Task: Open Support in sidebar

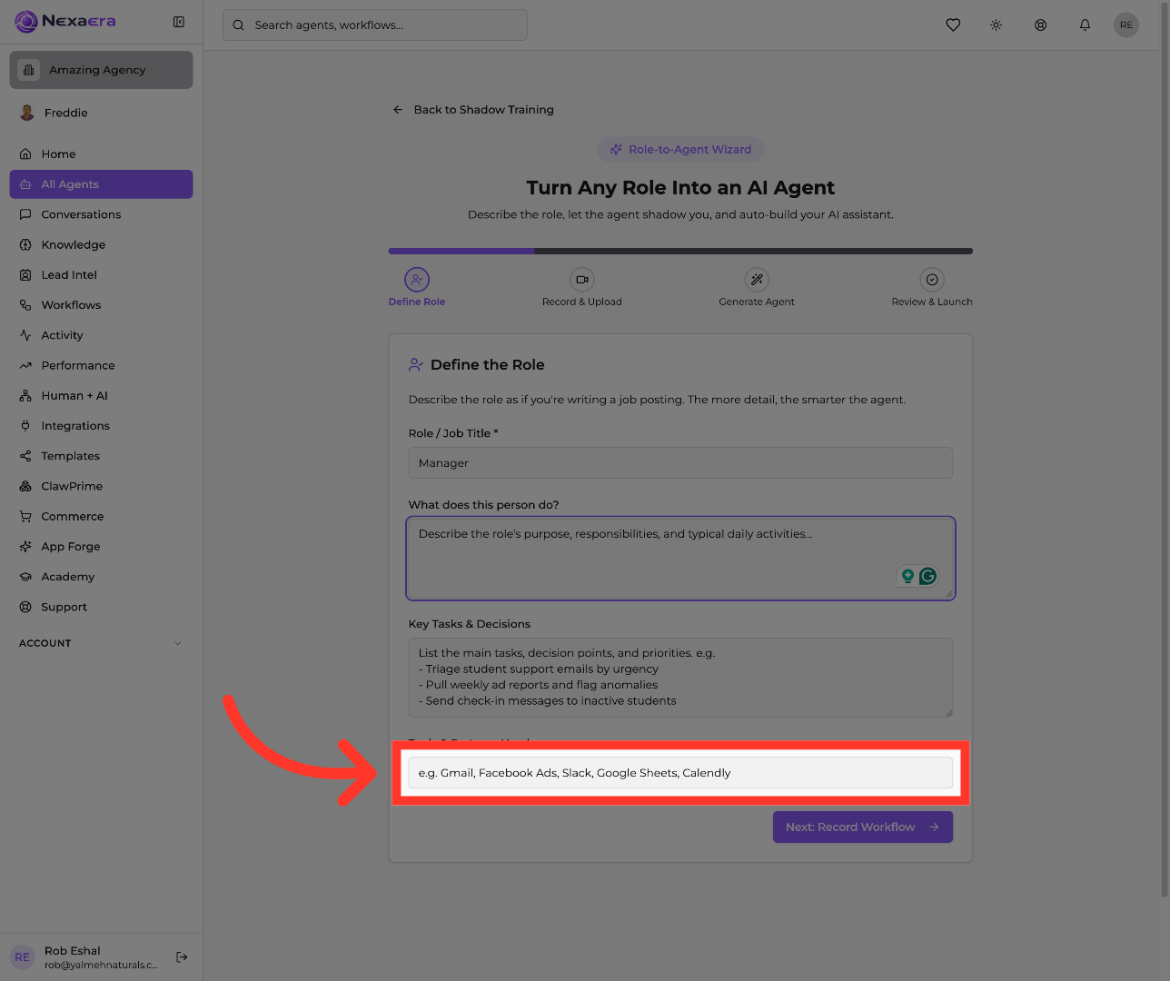Action: pos(102,607)
